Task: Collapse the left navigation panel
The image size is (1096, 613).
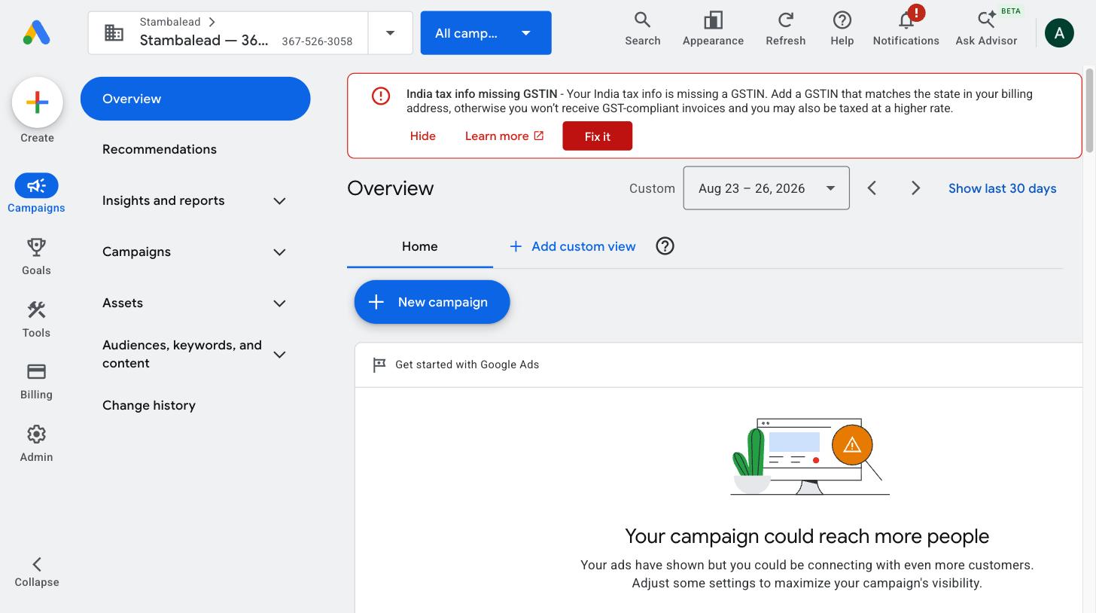Action: tap(36, 572)
